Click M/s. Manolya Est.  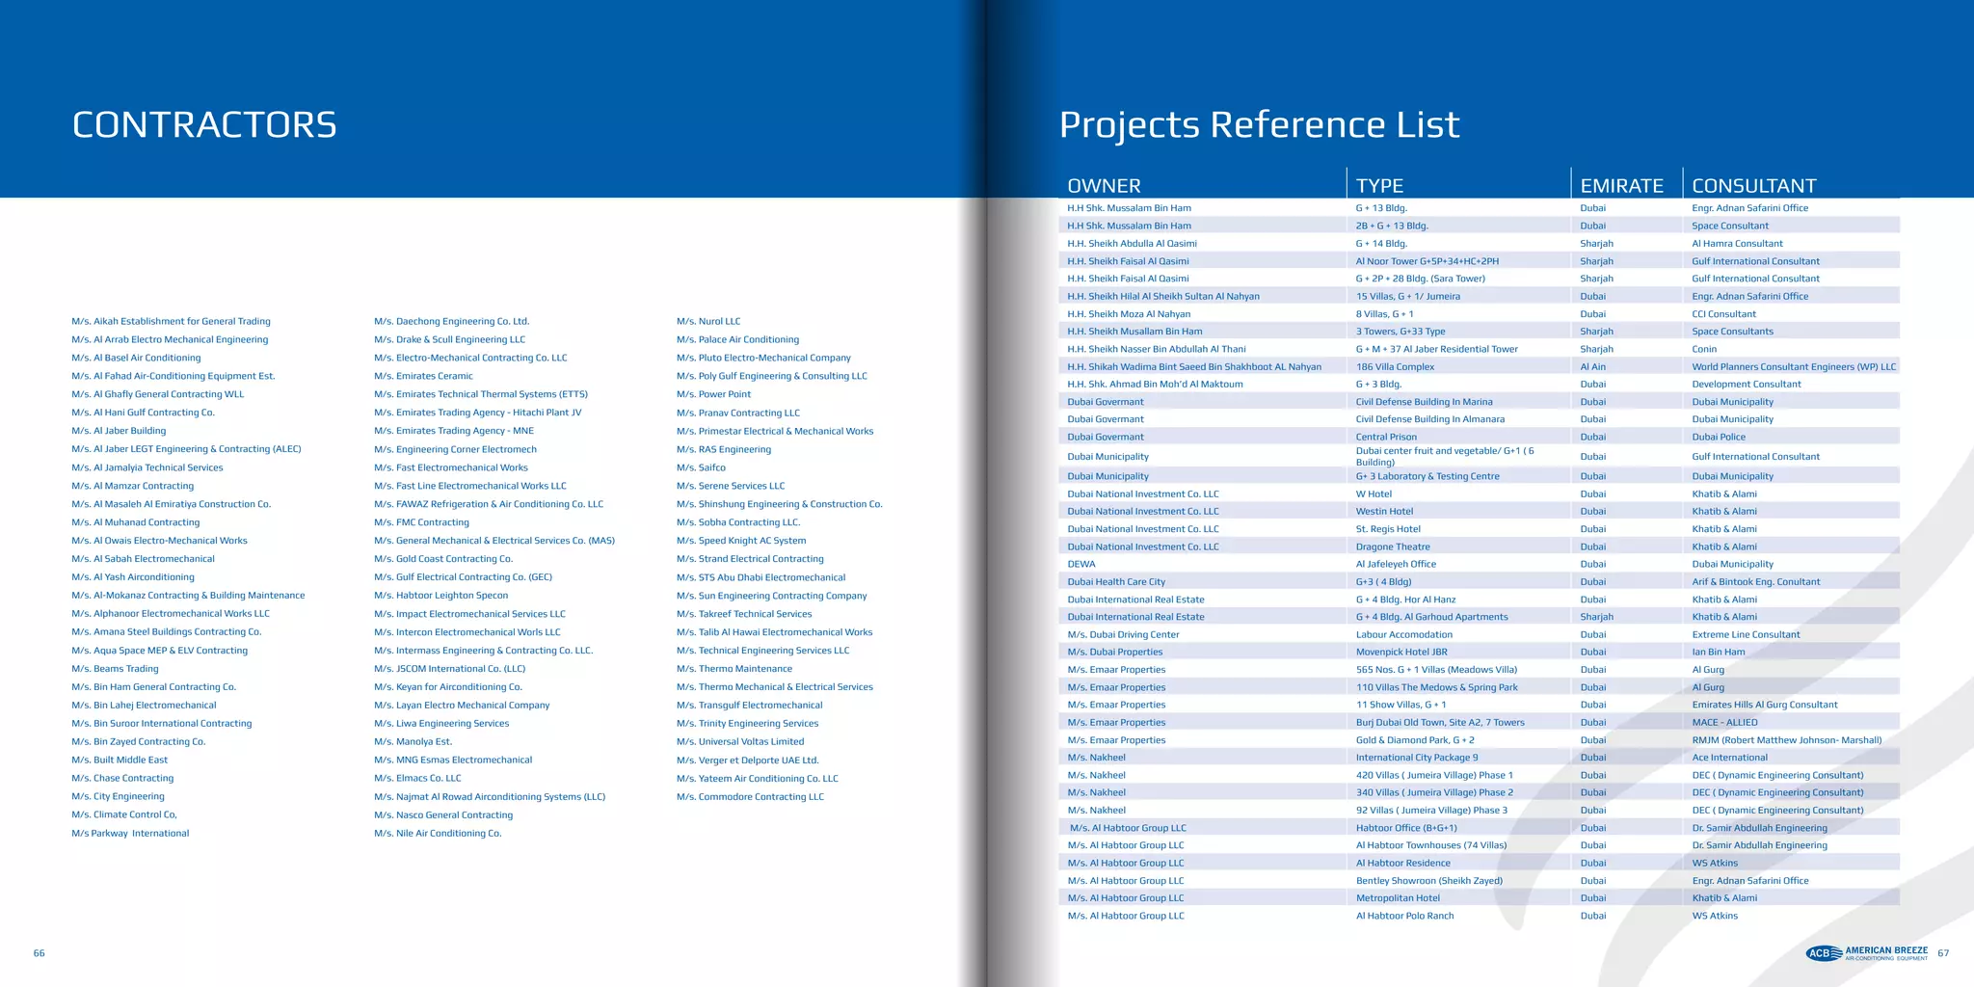(x=413, y=742)
